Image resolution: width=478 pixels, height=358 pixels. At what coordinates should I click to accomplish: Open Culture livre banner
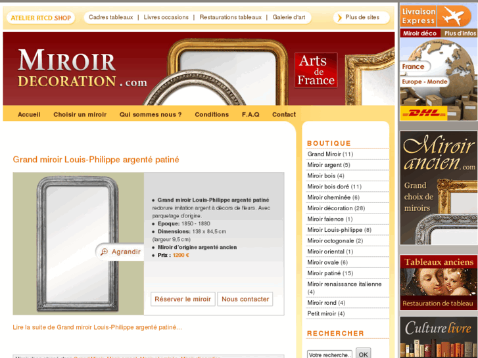(439, 337)
